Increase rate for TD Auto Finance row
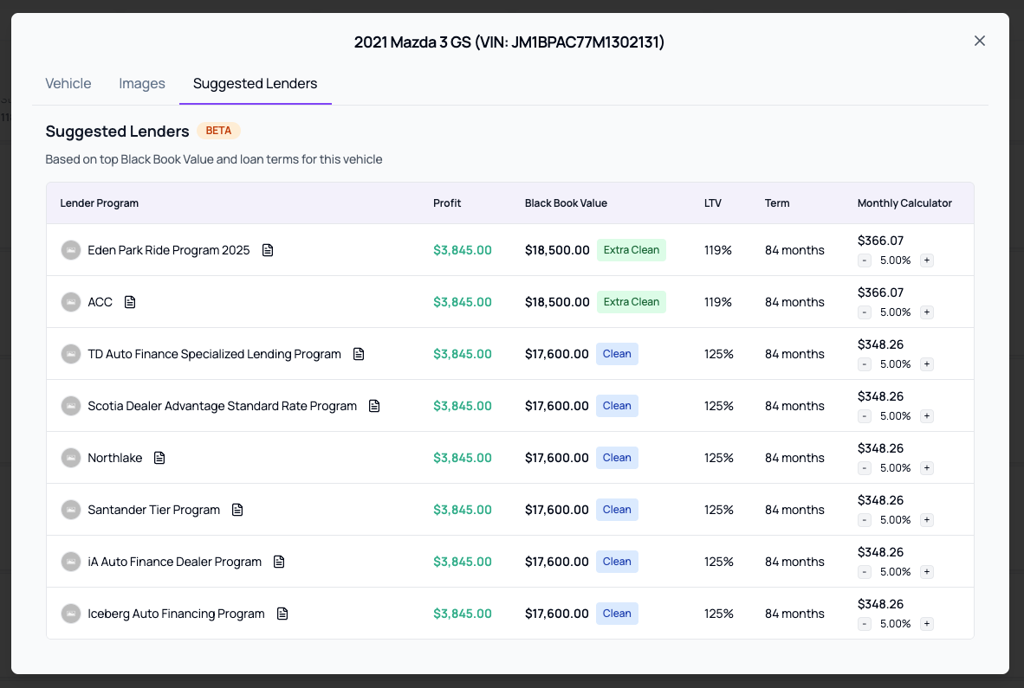Viewport: 1024px width, 688px height. pos(926,364)
